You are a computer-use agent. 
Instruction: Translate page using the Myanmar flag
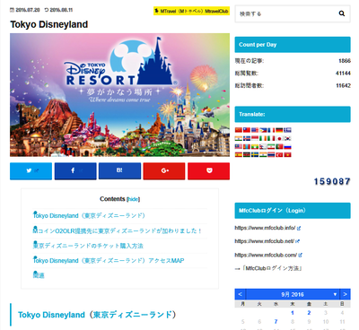(255, 146)
